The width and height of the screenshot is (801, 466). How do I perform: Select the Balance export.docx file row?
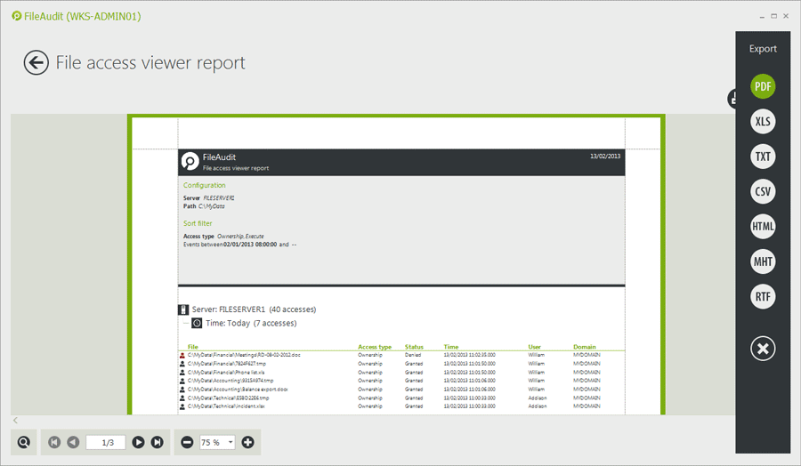click(x=401, y=390)
